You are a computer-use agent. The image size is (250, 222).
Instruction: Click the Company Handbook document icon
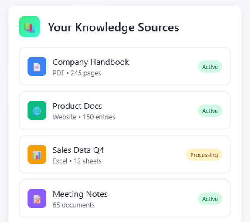(37, 67)
